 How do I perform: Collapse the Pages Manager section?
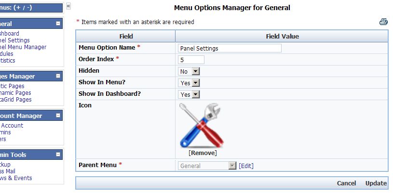click(58, 77)
